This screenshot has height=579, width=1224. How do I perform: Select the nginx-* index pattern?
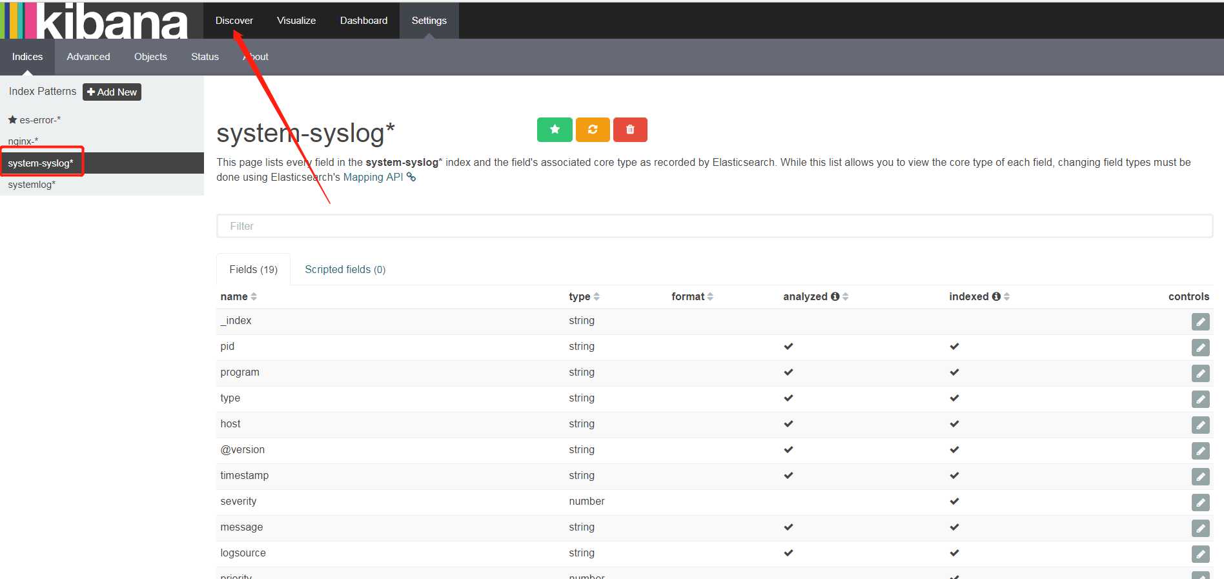(x=23, y=141)
